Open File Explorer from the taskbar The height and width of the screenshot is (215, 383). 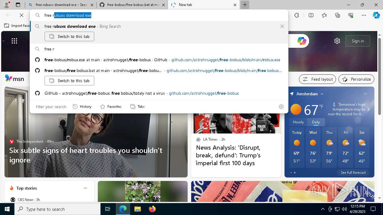pyautogui.click(x=137, y=209)
